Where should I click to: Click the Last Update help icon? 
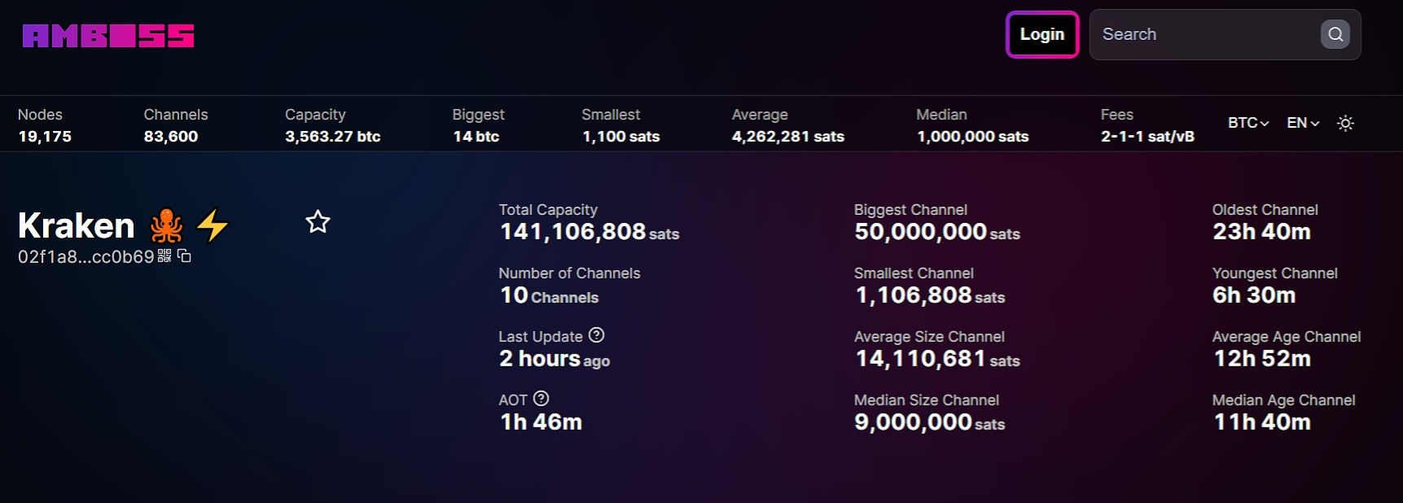pos(596,335)
